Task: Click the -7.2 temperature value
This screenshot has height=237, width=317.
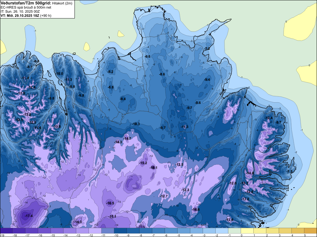Action: tap(207, 48)
